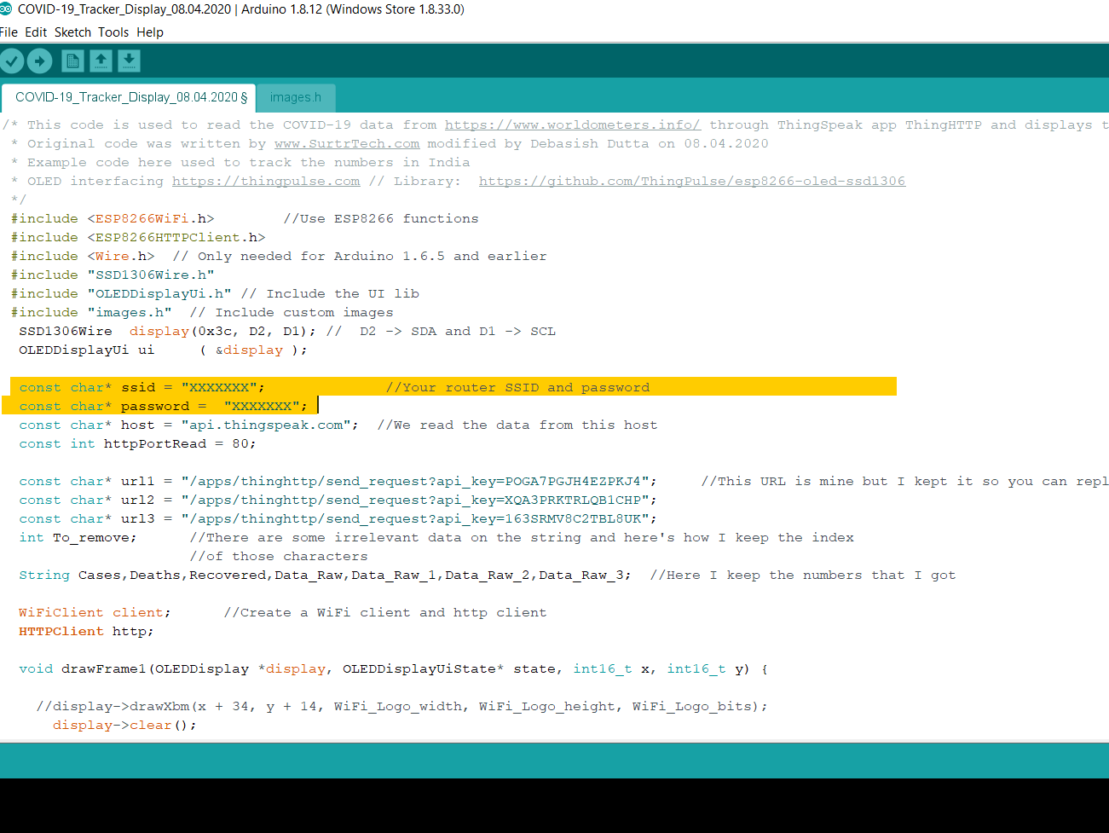This screenshot has width=1109, height=833.
Task: Click the String Cases,Deaths,Recovered declaration
Action: pos(325,575)
